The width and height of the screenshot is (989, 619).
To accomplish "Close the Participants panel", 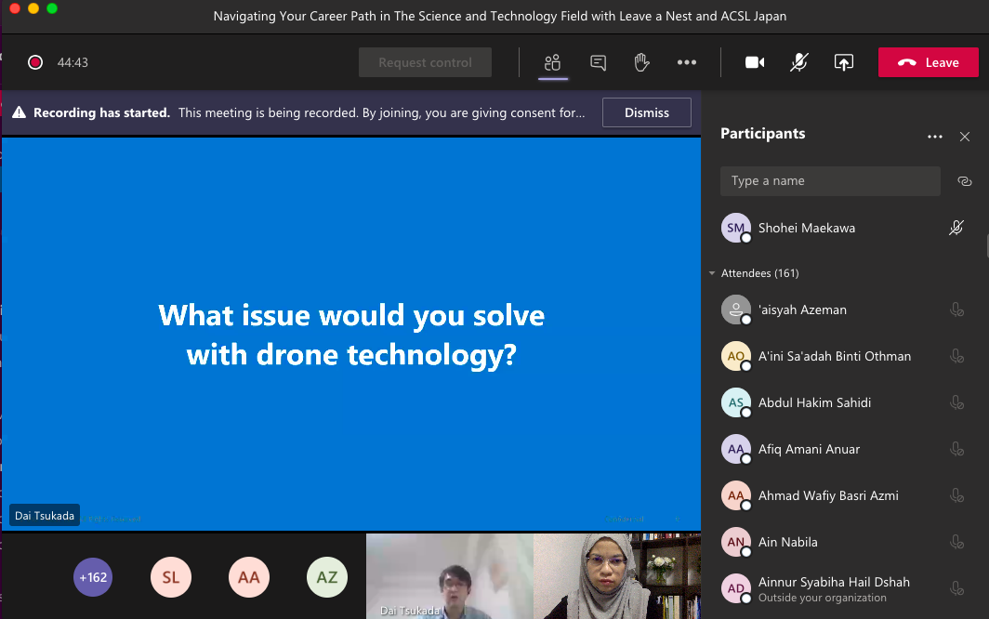I will coord(965,137).
